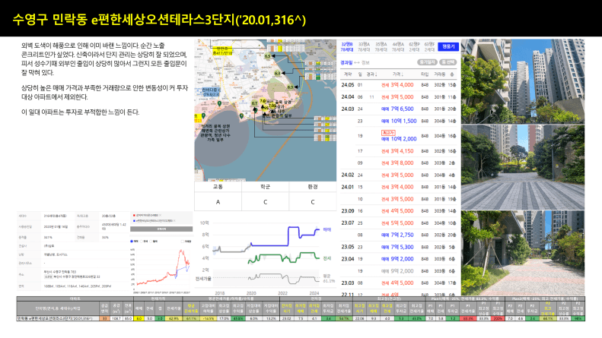Select the 35평A size tab
Viewport: 602px width, 338px height.
tap(381, 47)
